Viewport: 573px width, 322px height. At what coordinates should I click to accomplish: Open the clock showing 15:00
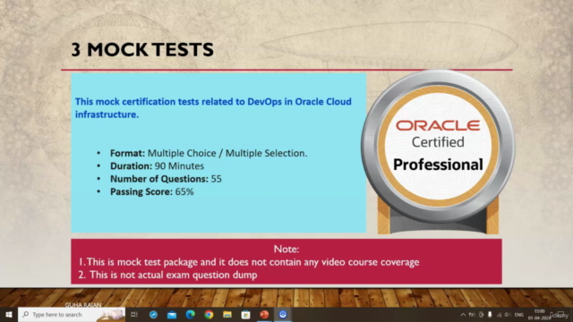coord(539,314)
